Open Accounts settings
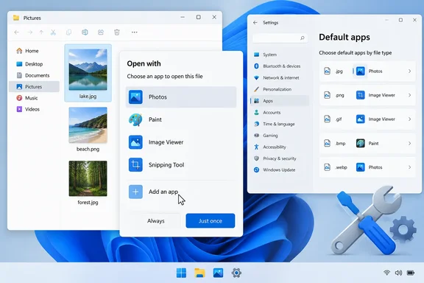 (x=280, y=112)
